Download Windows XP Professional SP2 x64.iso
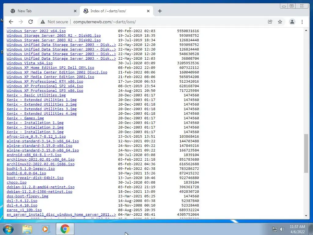The image size is (313, 235). 45,86
